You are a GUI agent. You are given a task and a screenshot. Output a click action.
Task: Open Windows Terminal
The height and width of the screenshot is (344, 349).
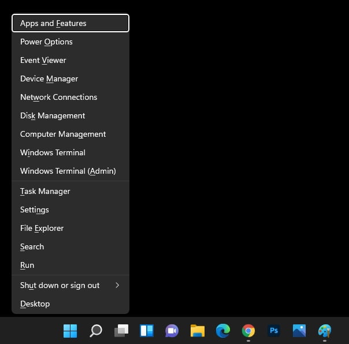(x=70, y=152)
